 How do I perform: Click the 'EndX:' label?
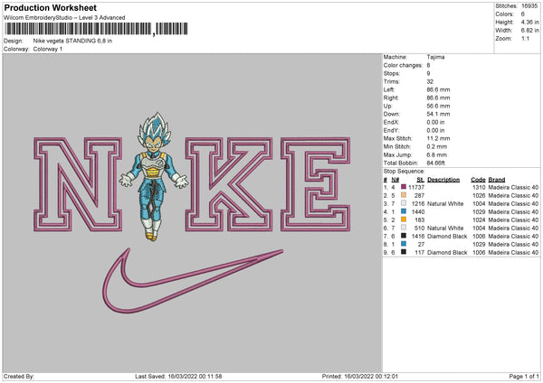(391, 122)
